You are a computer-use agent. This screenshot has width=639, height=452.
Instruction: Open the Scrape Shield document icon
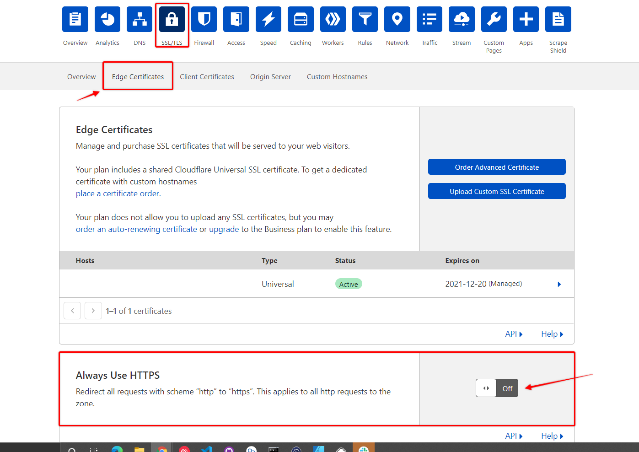point(558,19)
